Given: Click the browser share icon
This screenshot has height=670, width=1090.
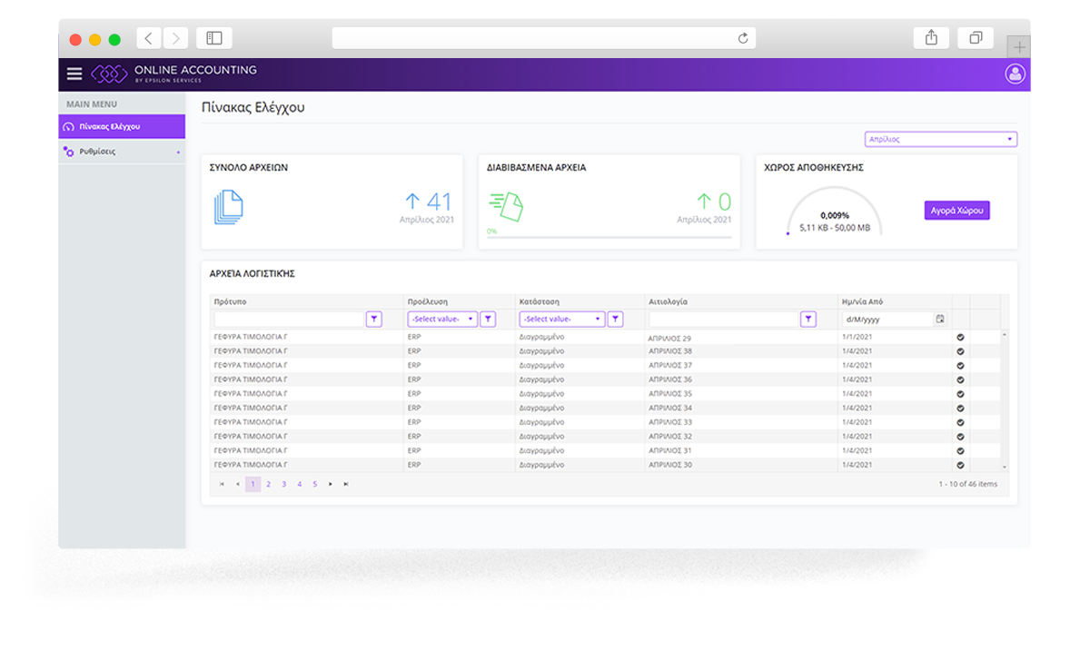Looking at the screenshot, I should point(931,38).
